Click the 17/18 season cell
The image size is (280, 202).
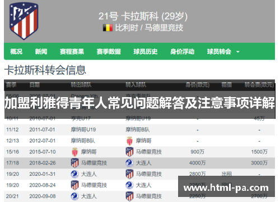point(12,163)
